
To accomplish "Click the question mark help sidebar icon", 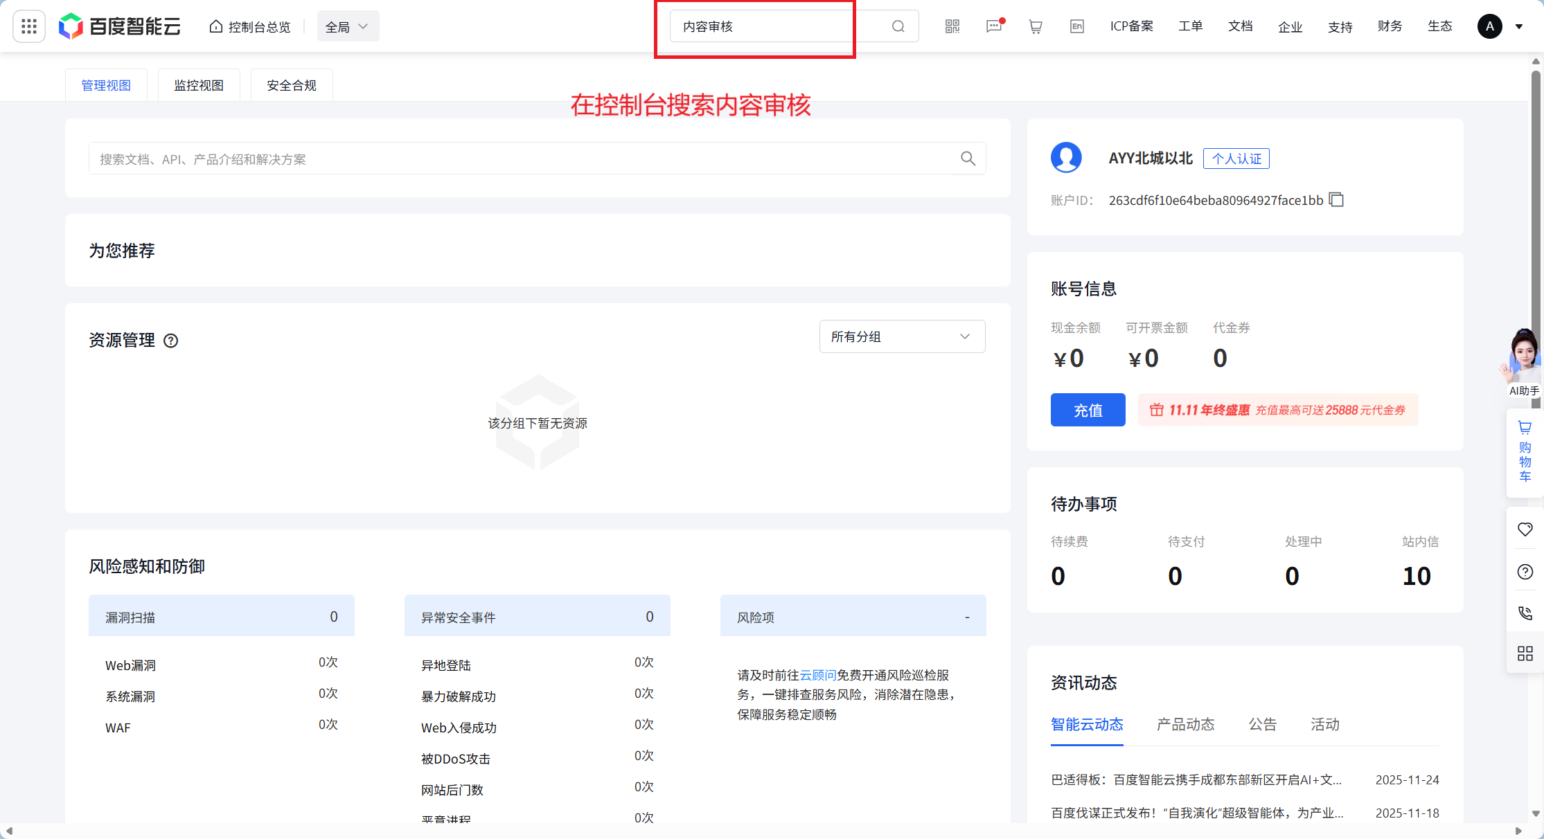I will [1525, 572].
